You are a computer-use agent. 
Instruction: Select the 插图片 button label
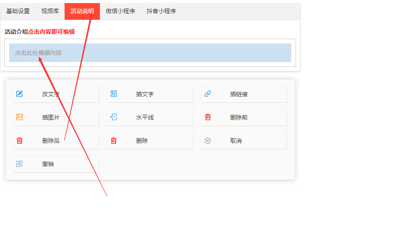pyautogui.click(x=51, y=117)
